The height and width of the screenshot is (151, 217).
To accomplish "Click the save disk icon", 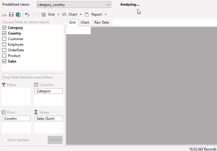I will point(11,14).
